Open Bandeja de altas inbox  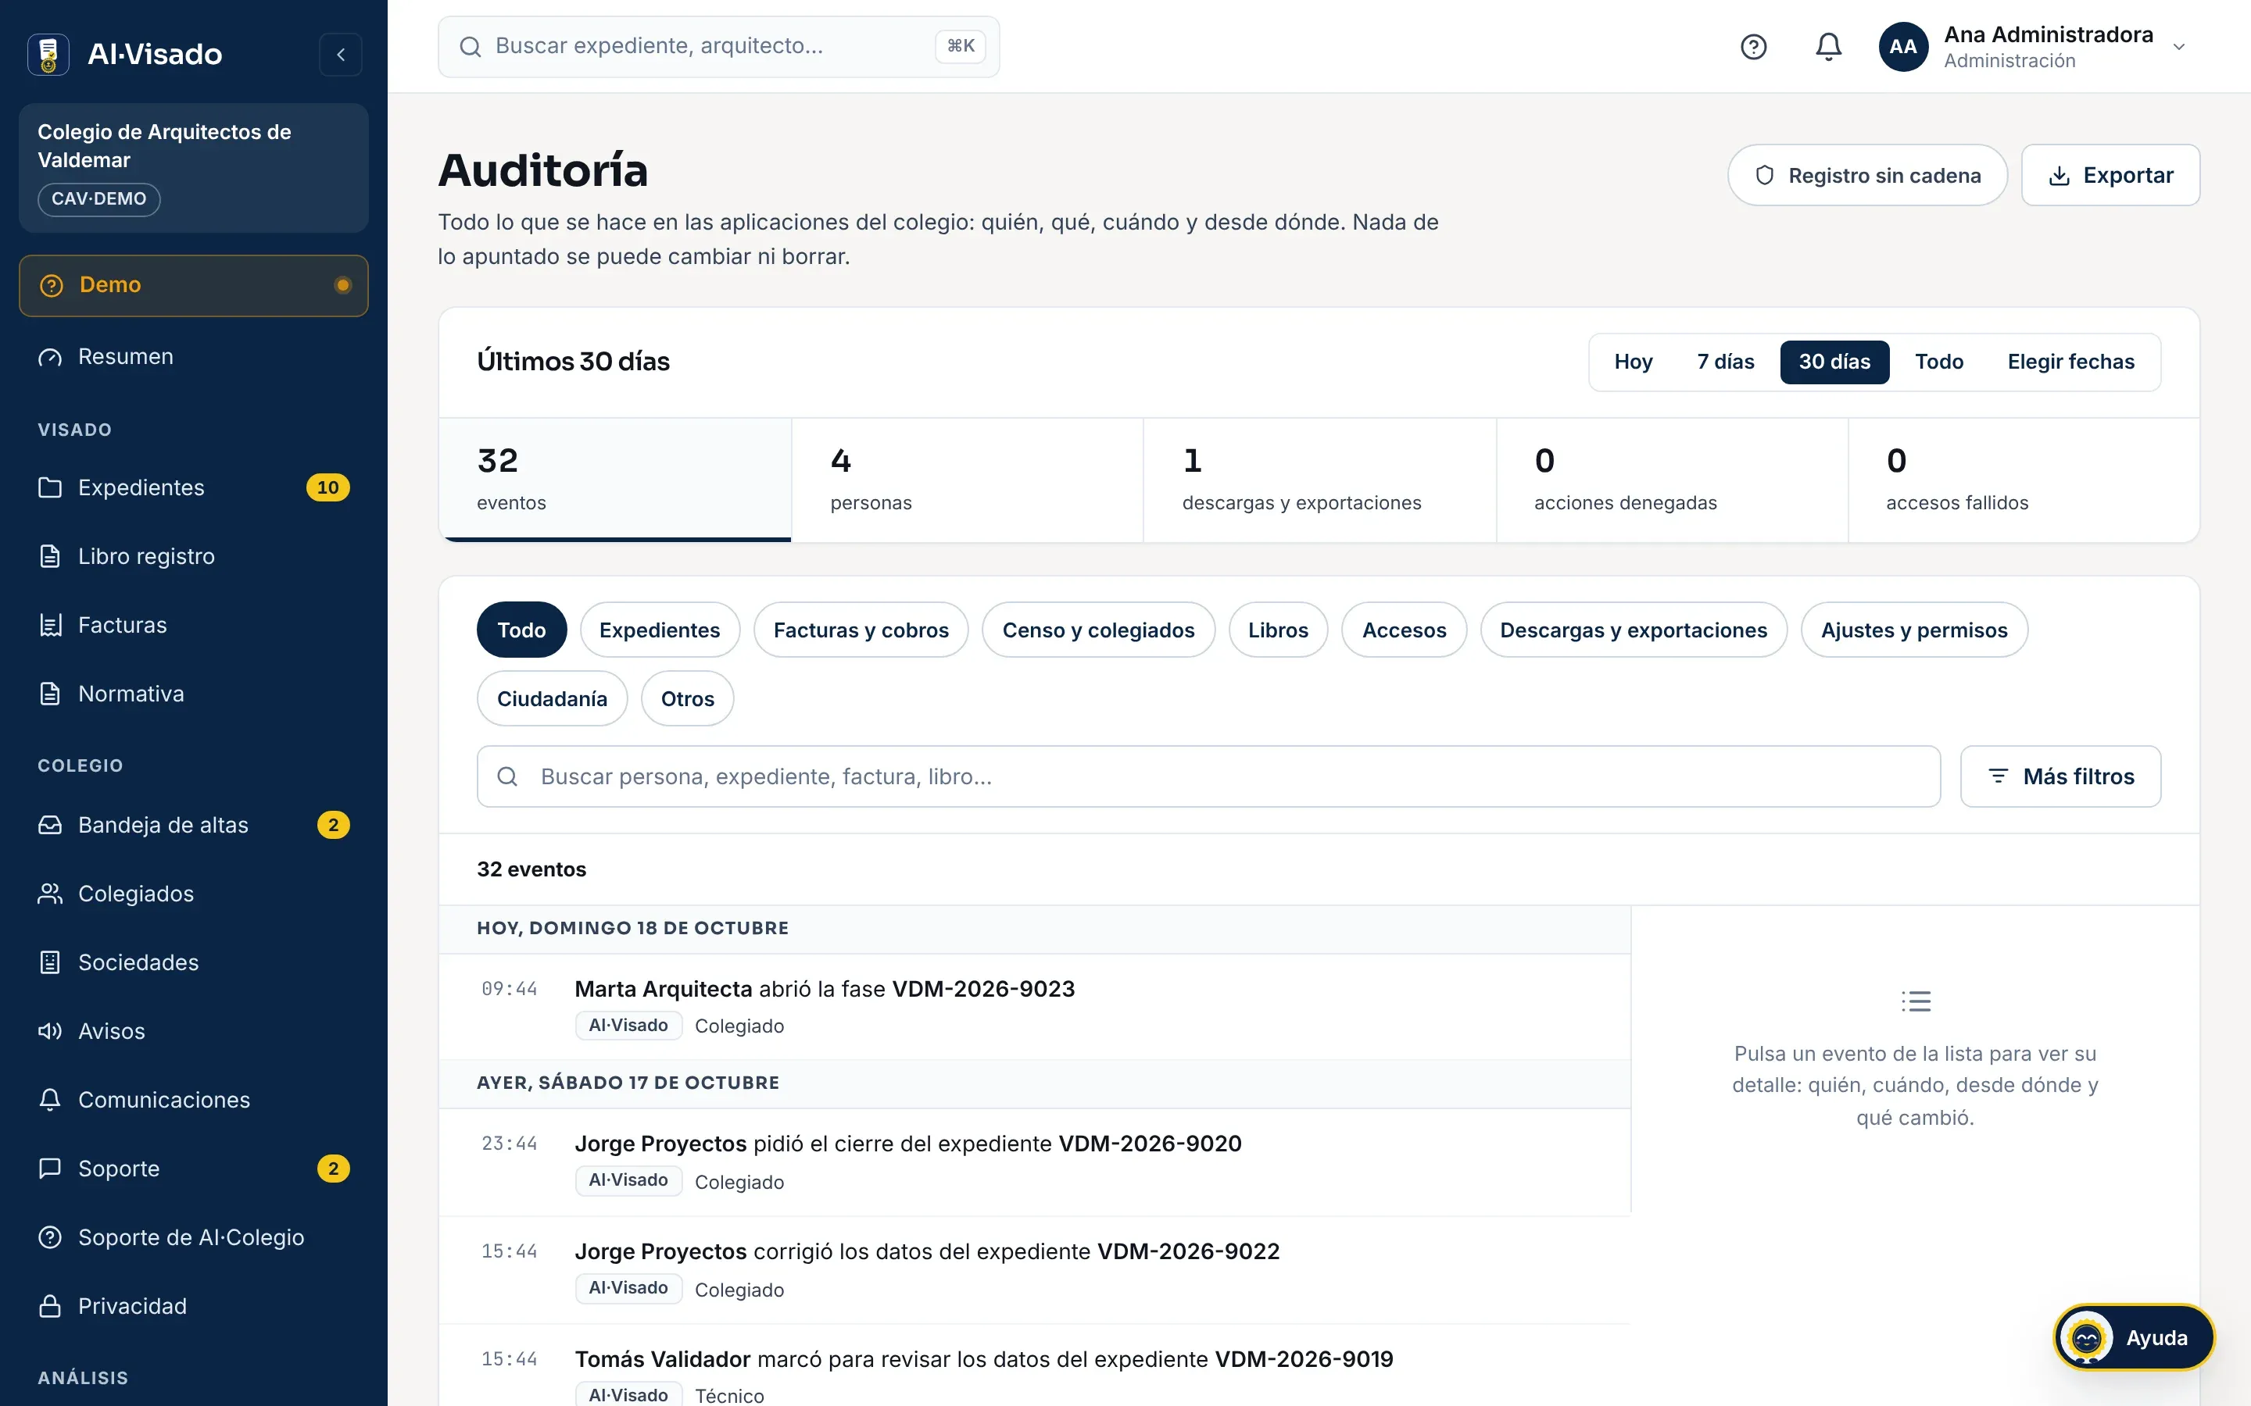194,825
